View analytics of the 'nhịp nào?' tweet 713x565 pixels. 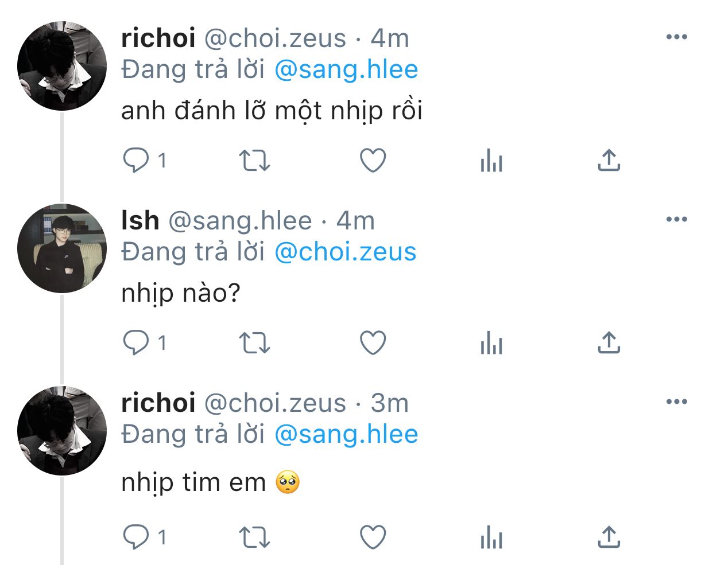491,343
